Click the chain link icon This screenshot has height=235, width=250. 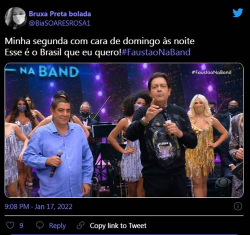80,225
